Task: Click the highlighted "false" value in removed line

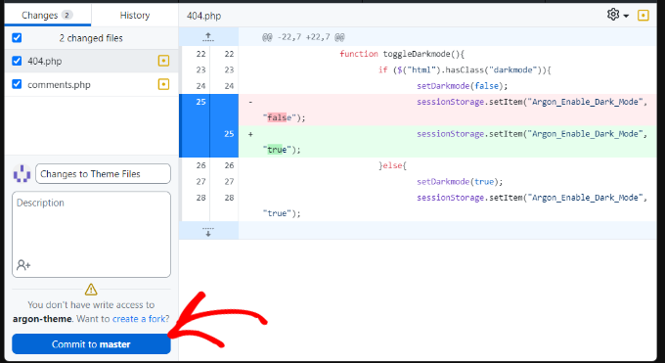Action: click(279, 117)
